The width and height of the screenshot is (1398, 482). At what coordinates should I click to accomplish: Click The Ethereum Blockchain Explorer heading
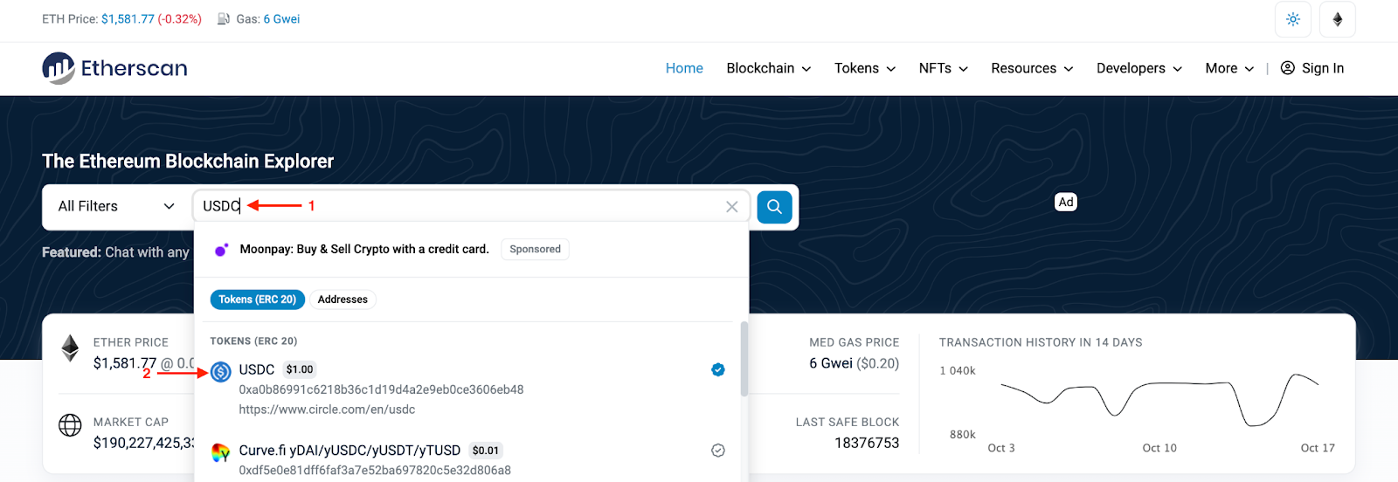188,162
